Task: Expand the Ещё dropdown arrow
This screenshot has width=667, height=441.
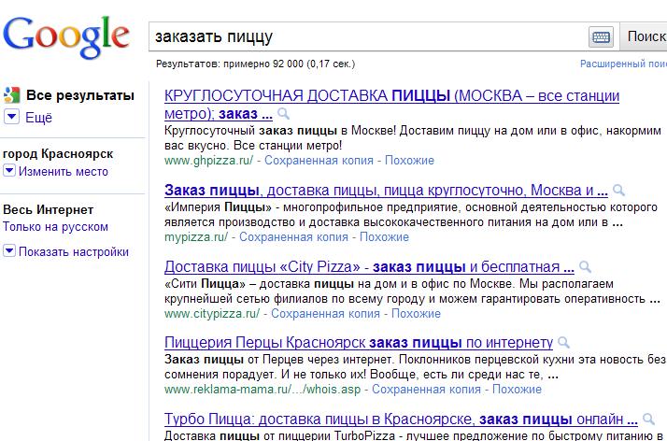Action: tap(11, 117)
